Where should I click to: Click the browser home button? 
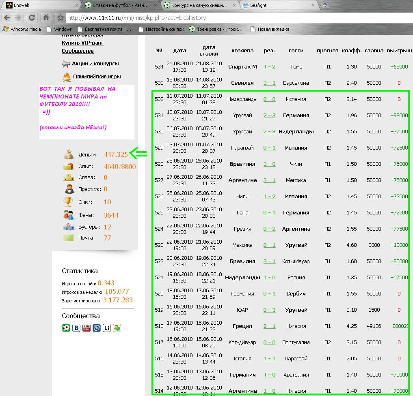pos(46,18)
